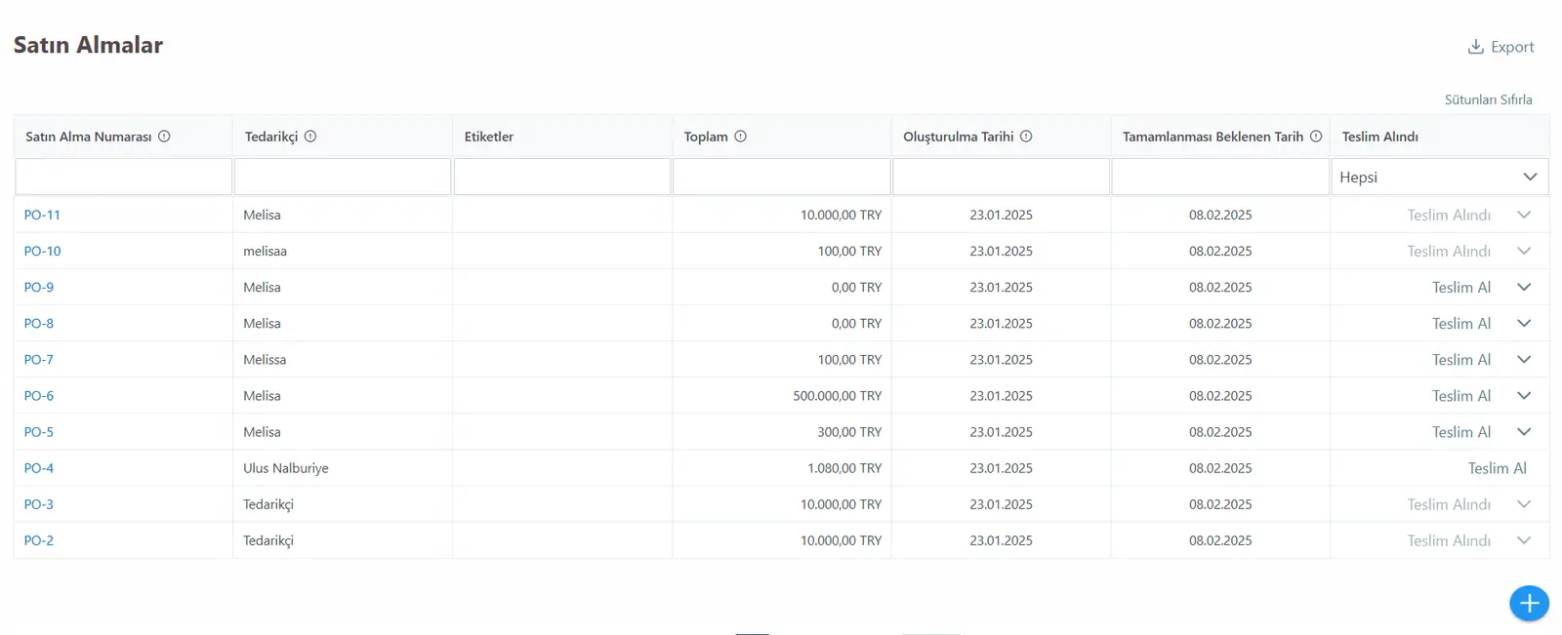Click info icon next to Toplam header
Viewport: 1562px width, 635px height.
click(741, 137)
